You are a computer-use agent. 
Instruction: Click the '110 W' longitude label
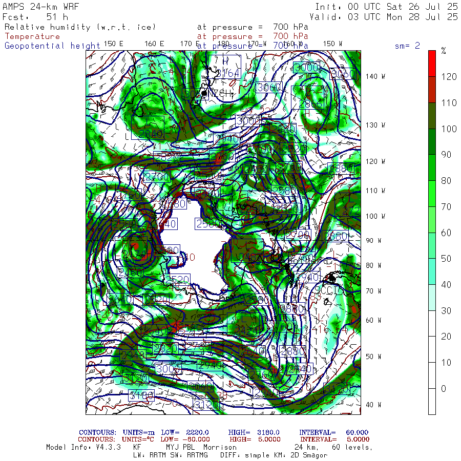click(x=375, y=191)
